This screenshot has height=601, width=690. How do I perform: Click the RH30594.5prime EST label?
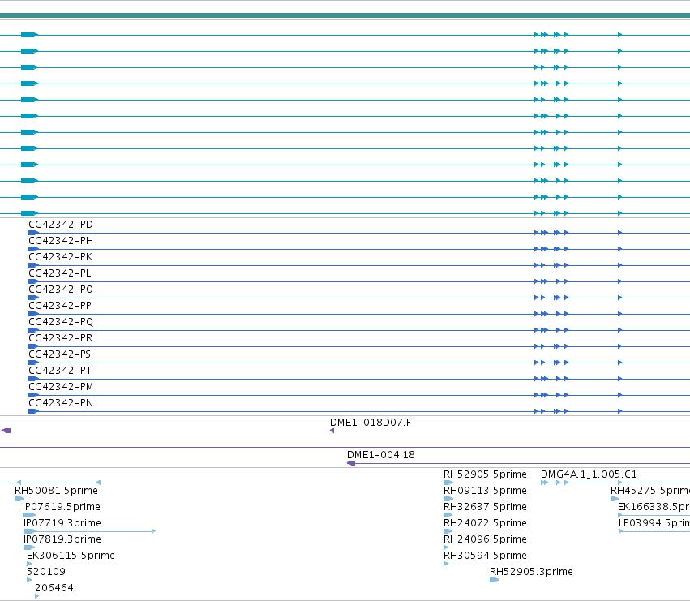tap(485, 556)
